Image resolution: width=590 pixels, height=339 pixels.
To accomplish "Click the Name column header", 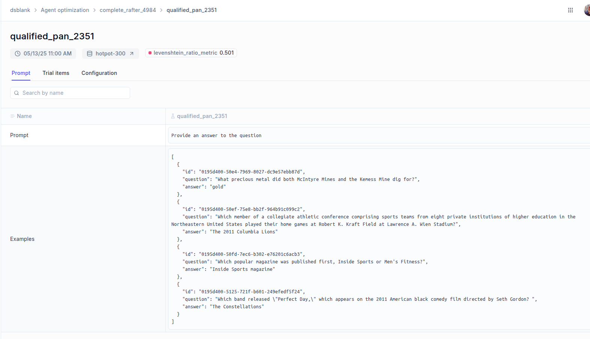I will (24, 116).
